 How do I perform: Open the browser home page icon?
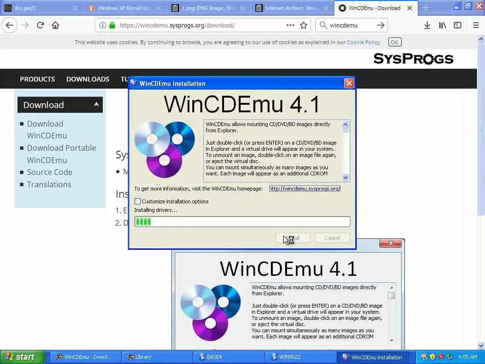(x=55, y=26)
